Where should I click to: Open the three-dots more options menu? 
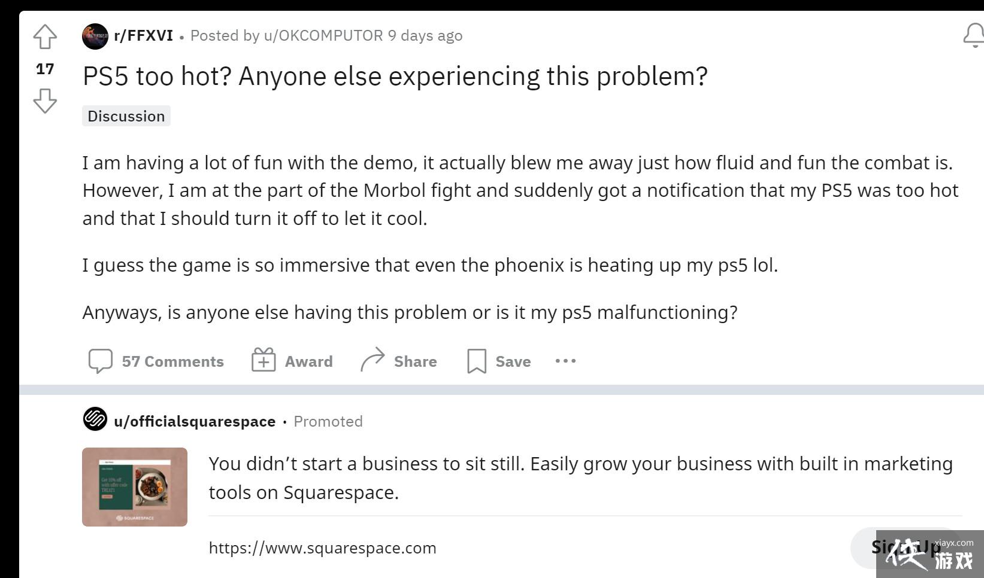pyautogui.click(x=565, y=361)
